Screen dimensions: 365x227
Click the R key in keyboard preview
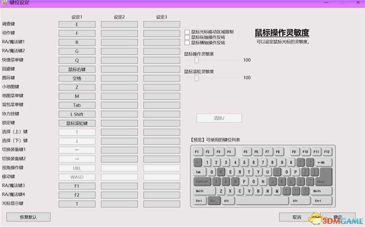coord(240,172)
